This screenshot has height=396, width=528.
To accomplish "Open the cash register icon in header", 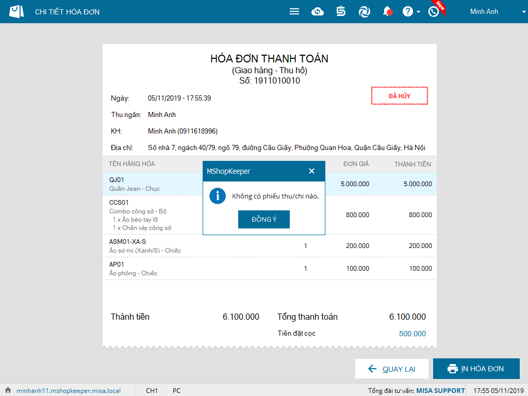I will pyautogui.click(x=341, y=11).
